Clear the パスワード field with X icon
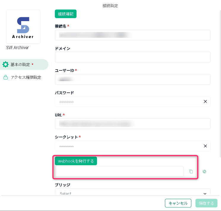The width and height of the screenshot is (221, 211). (x=205, y=102)
